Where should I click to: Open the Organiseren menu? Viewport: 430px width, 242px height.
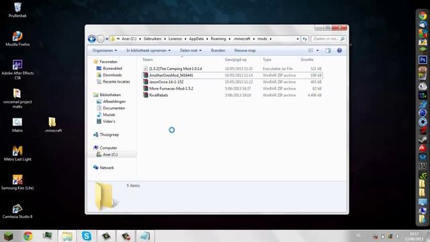[105, 50]
